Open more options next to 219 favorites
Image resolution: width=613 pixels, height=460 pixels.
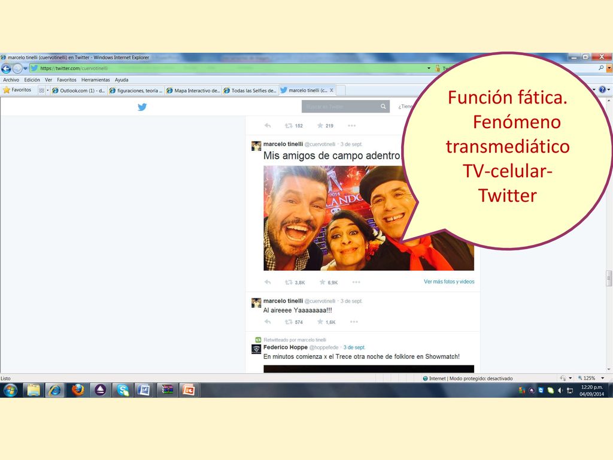click(x=351, y=126)
